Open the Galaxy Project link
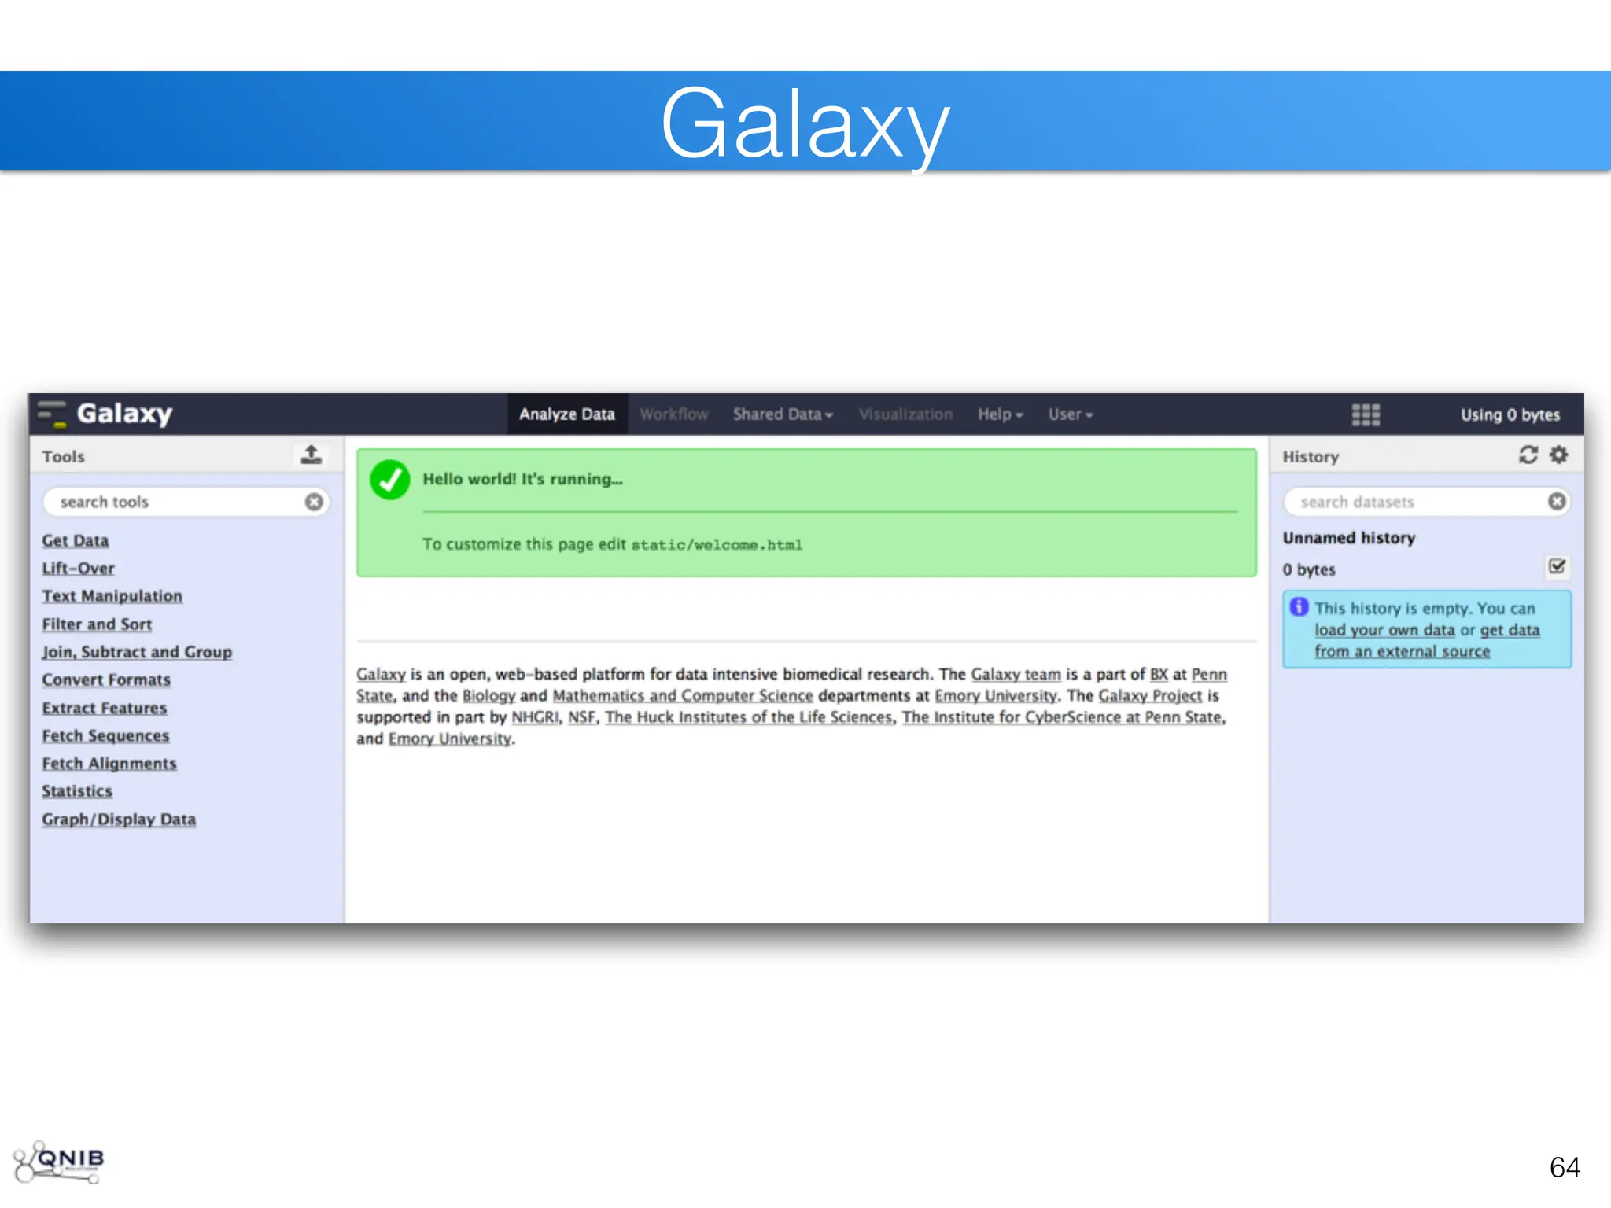Image resolution: width=1611 pixels, height=1208 pixels. 1150,696
